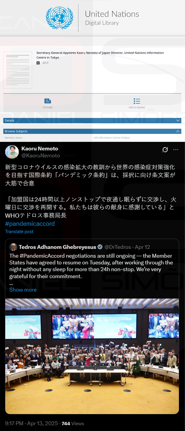Open the Secretary-General Appoints Kaoru Nemoto record
This screenshot has height=431, width=185.
tap(100, 55)
